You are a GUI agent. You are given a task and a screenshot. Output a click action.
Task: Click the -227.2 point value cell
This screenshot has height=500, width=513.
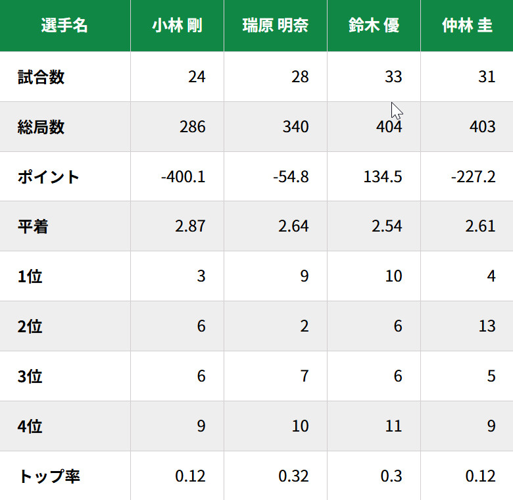pyautogui.click(x=474, y=177)
